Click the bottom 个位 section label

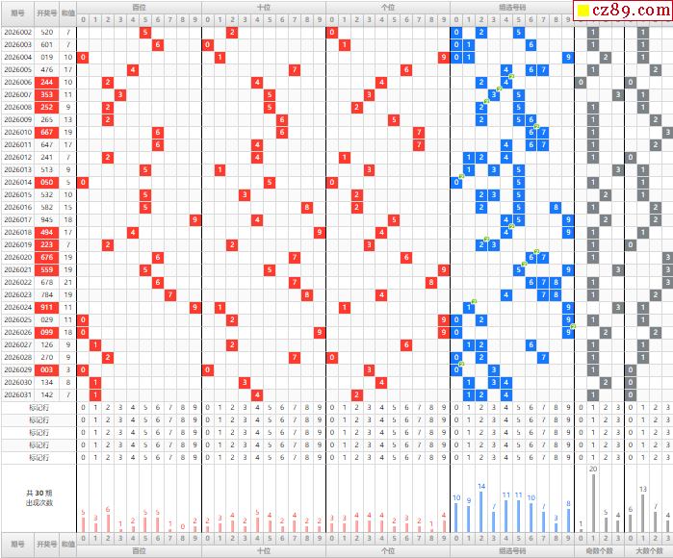click(x=387, y=551)
